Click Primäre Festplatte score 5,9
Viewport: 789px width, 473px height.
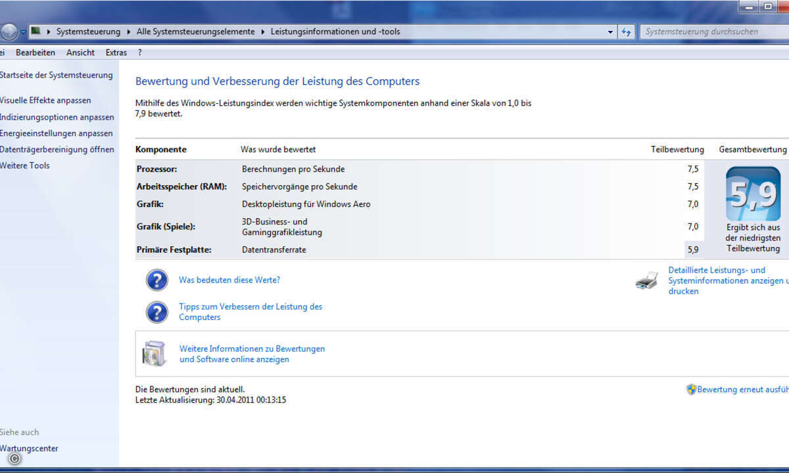coord(693,250)
